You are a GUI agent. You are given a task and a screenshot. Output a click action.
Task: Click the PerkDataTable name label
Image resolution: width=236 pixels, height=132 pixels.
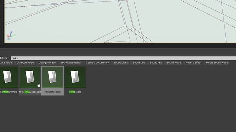(x=52, y=92)
